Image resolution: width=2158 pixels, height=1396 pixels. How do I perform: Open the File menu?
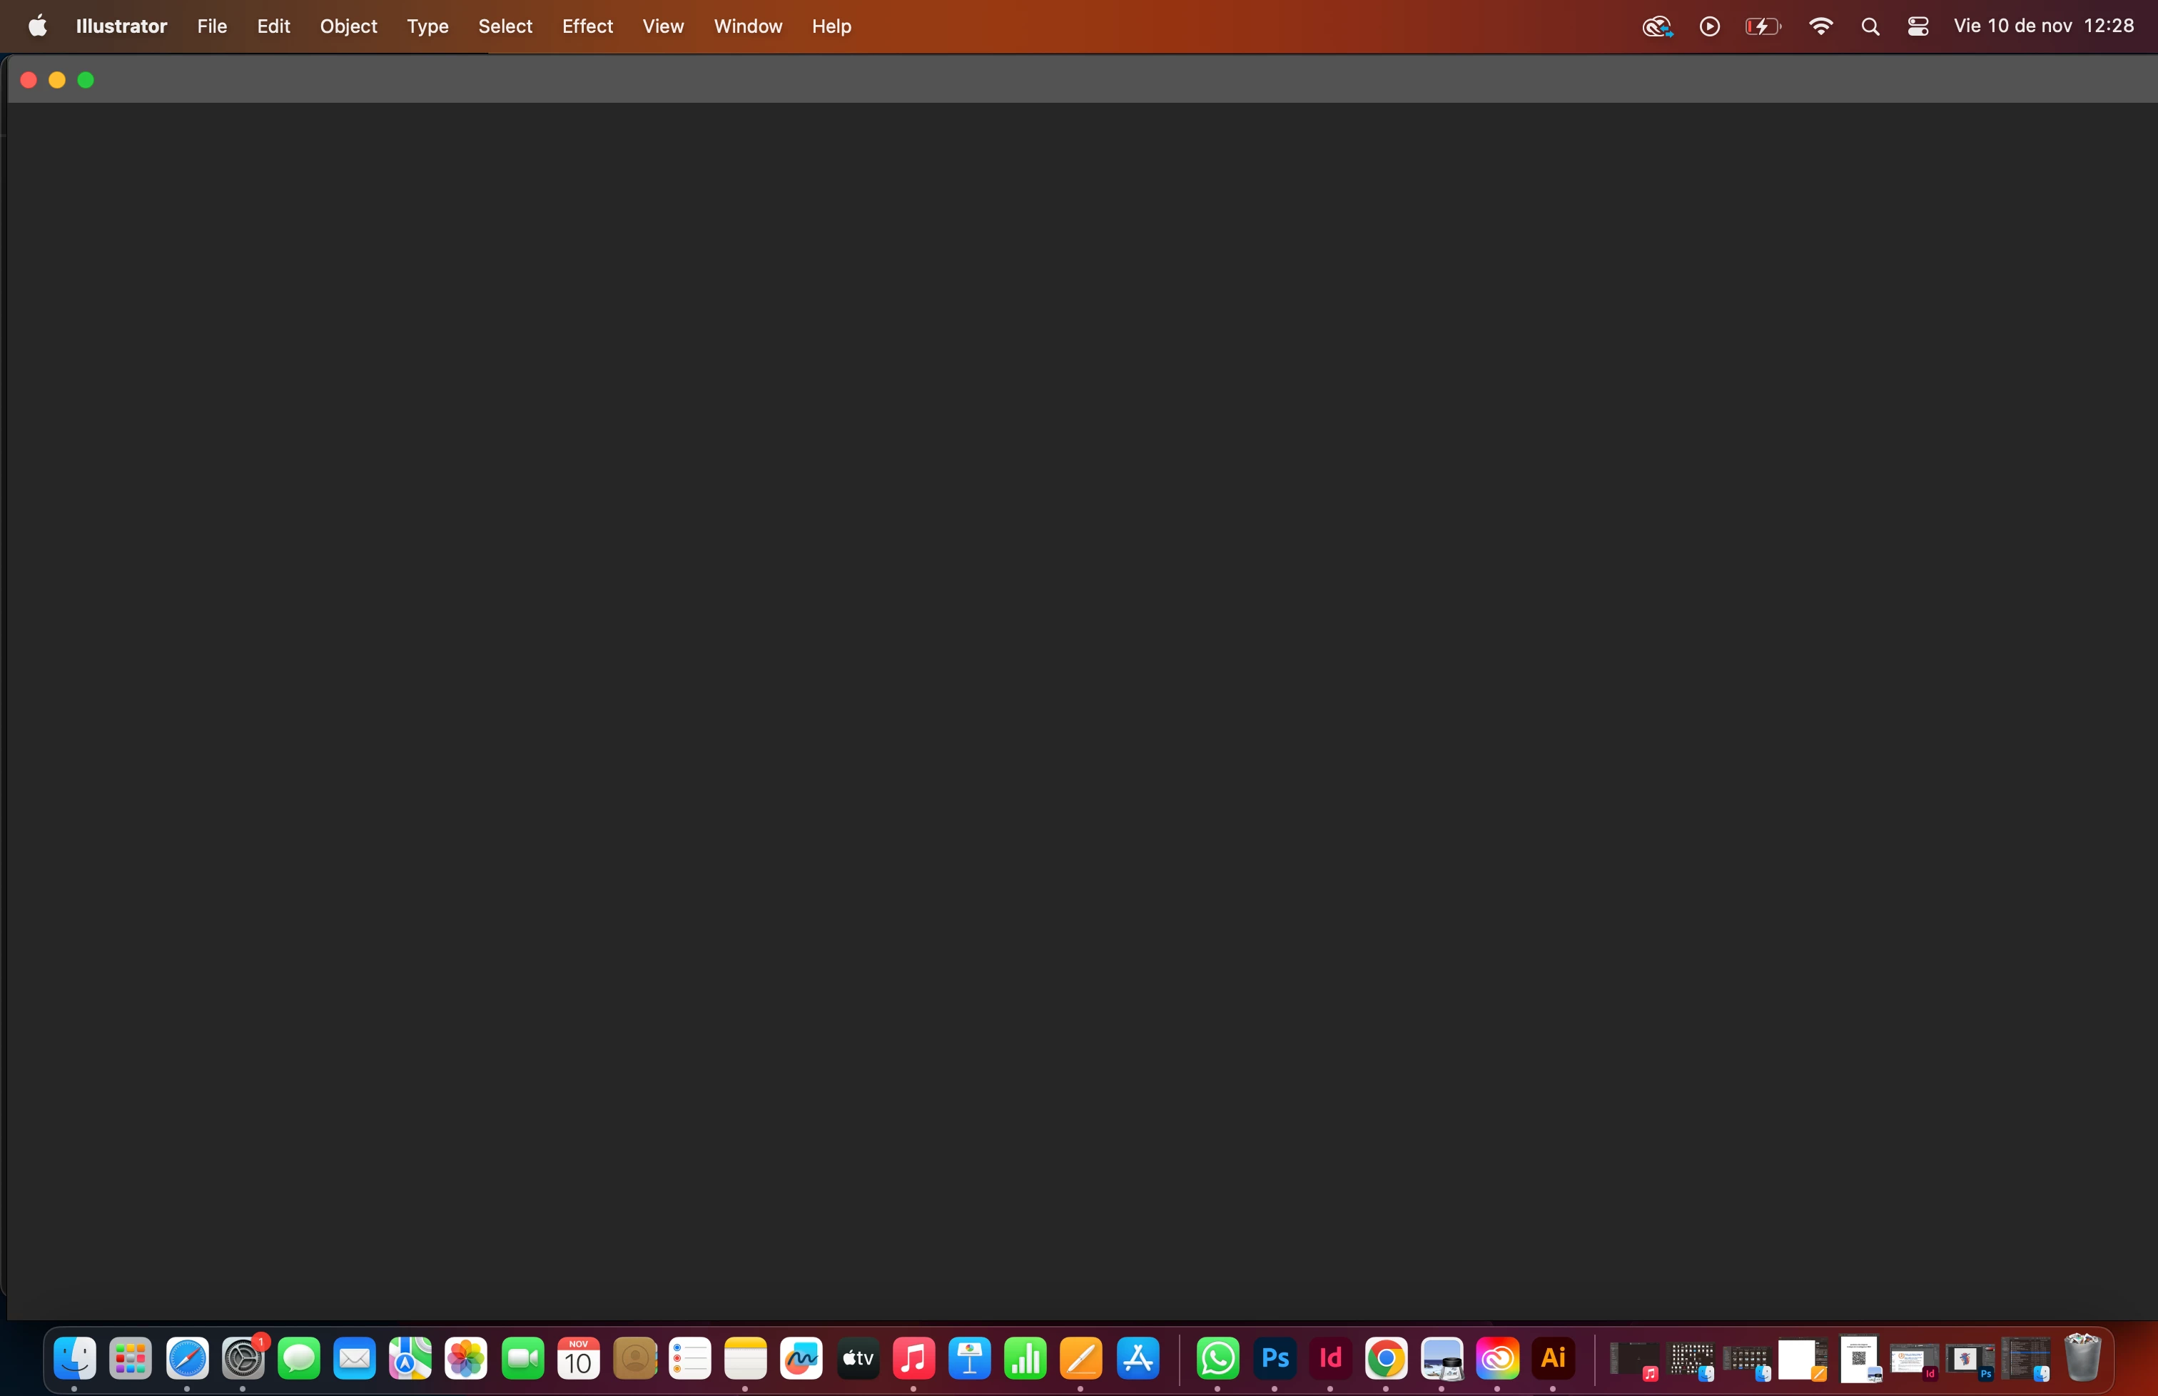pyautogui.click(x=211, y=26)
